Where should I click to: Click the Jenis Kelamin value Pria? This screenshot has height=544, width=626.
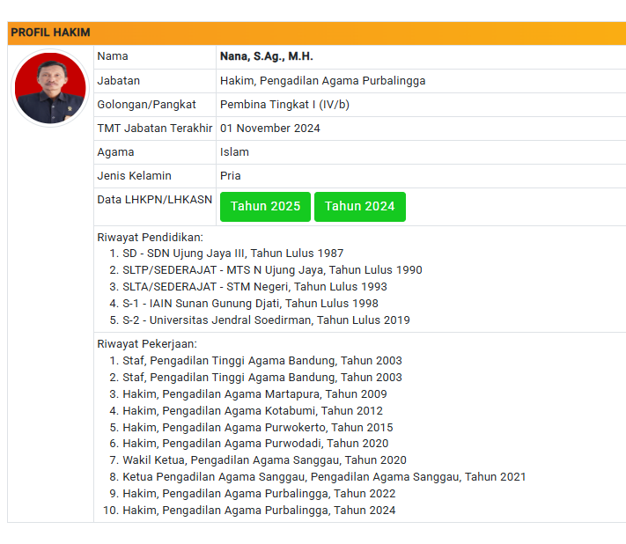[x=231, y=175]
